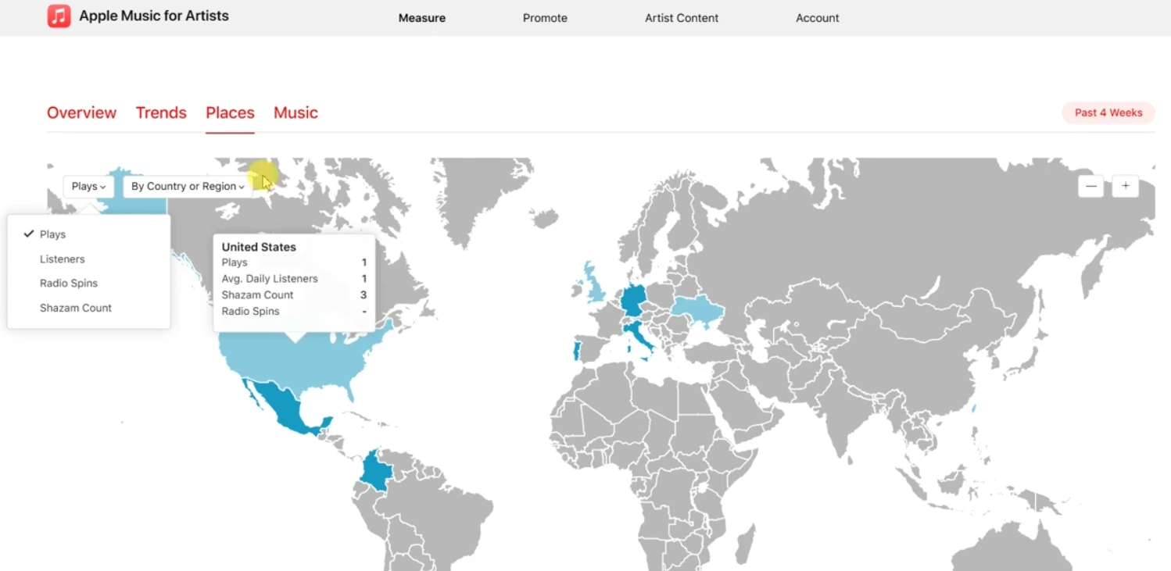The image size is (1171, 571).
Task: Switch to the Music tab
Action: point(295,112)
